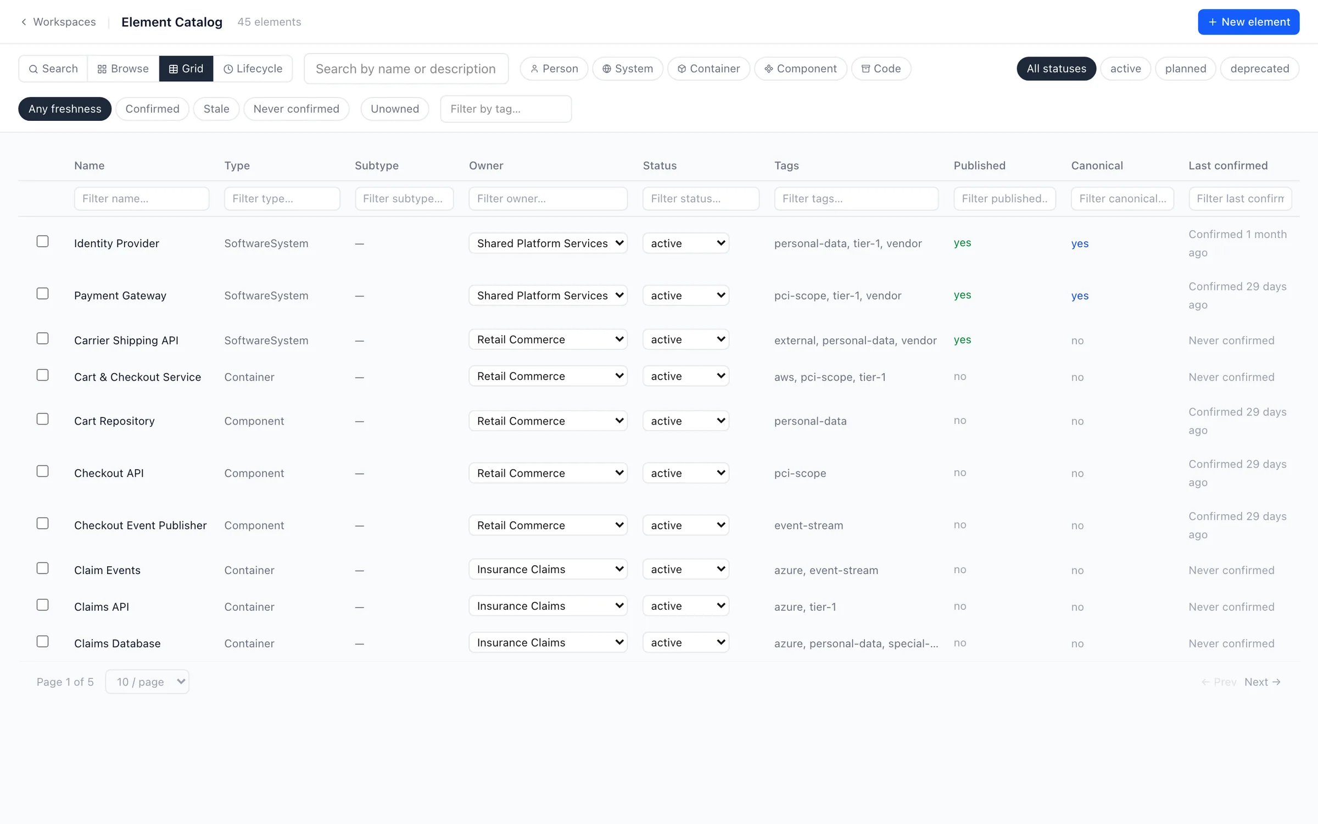The image size is (1318, 824).
Task: Check the Identity Provider row checkbox
Action: tap(42, 241)
